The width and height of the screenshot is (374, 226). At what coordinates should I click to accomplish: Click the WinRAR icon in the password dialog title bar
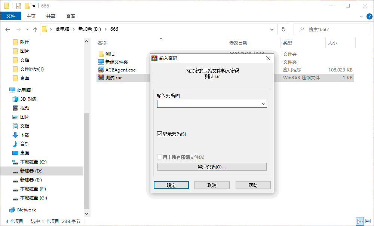click(154, 58)
